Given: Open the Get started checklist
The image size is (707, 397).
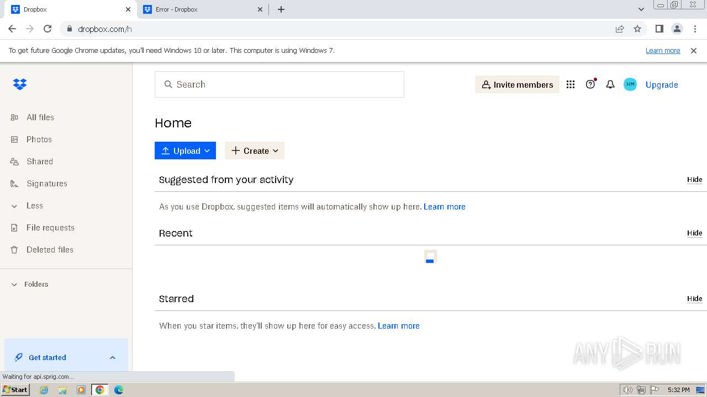Looking at the screenshot, I should (47, 357).
